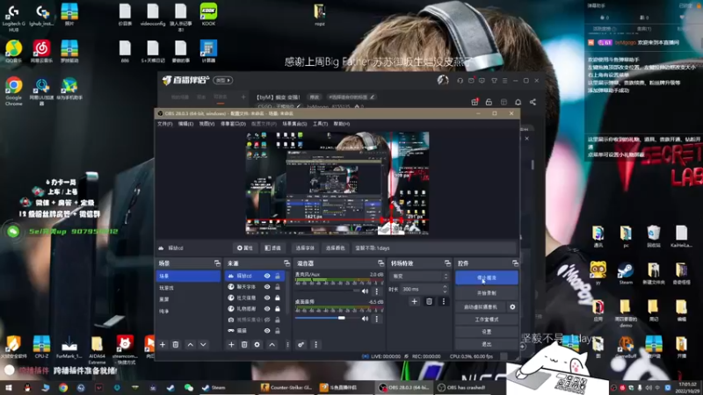Open Steam desktop shortcut icon
Image resolution: width=703 pixels, height=395 pixels.
[626, 273]
